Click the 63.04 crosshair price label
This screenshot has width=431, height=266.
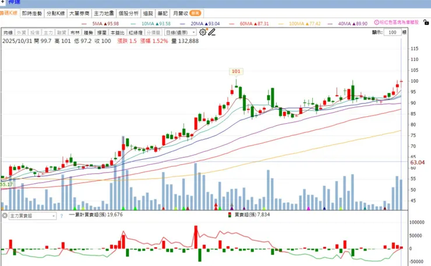[x=417, y=163]
